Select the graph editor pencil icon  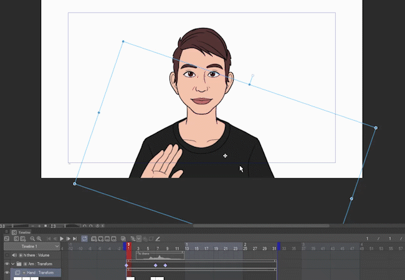[x=158, y=239]
